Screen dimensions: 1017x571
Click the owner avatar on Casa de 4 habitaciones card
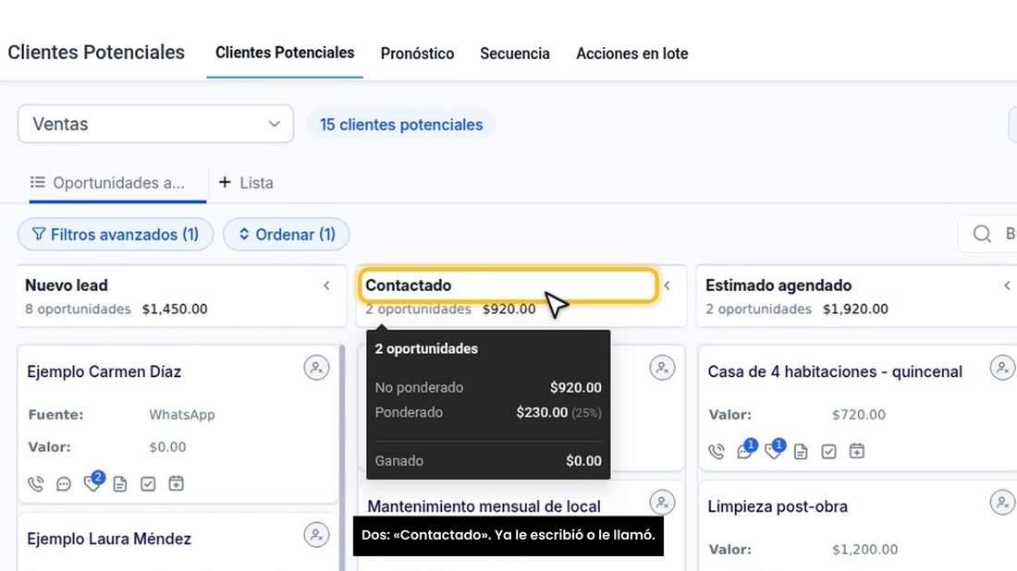(x=1003, y=368)
